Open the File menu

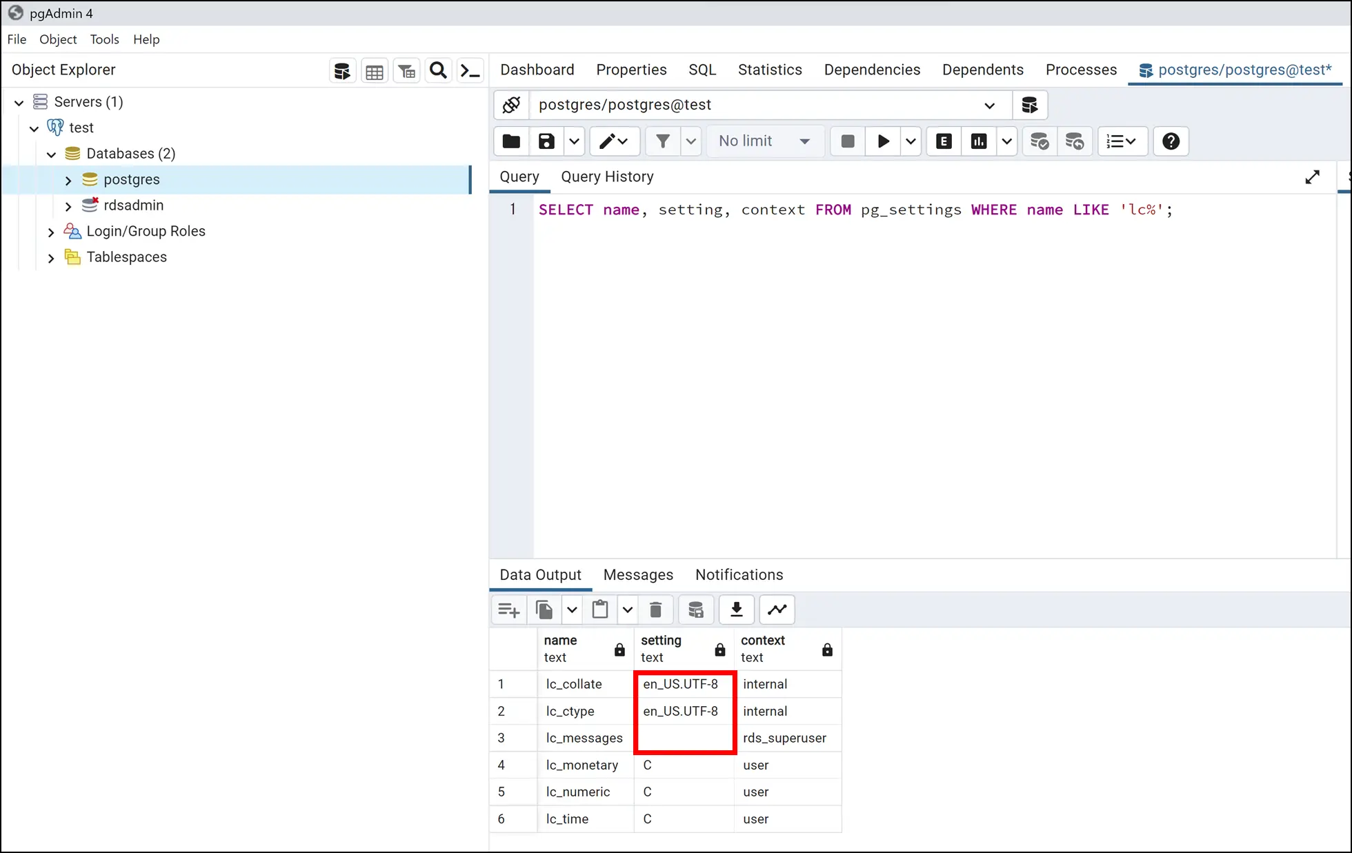click(17, 39)
